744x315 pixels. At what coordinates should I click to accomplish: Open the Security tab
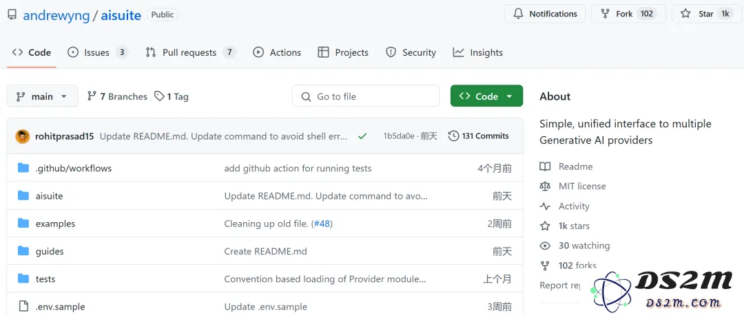click(x=411, y=52)
